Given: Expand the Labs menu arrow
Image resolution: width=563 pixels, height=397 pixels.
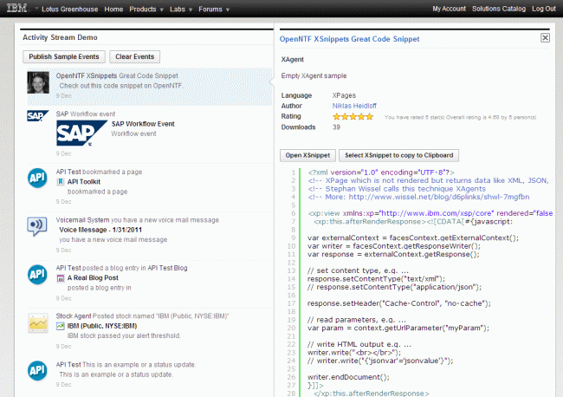Looking at the screenshot, I should pos(191,10).
